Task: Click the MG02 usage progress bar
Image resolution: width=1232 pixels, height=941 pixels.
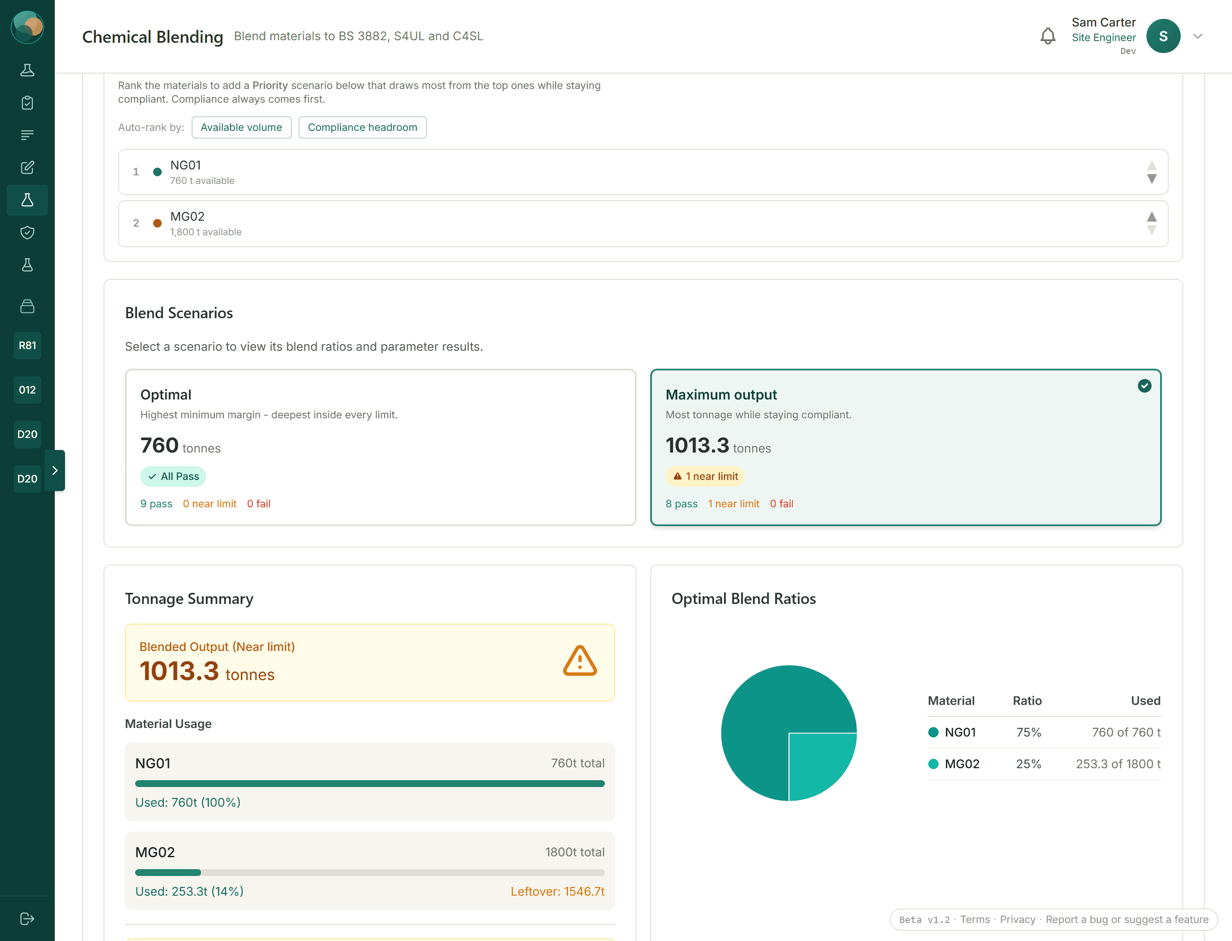Action: 370,872
